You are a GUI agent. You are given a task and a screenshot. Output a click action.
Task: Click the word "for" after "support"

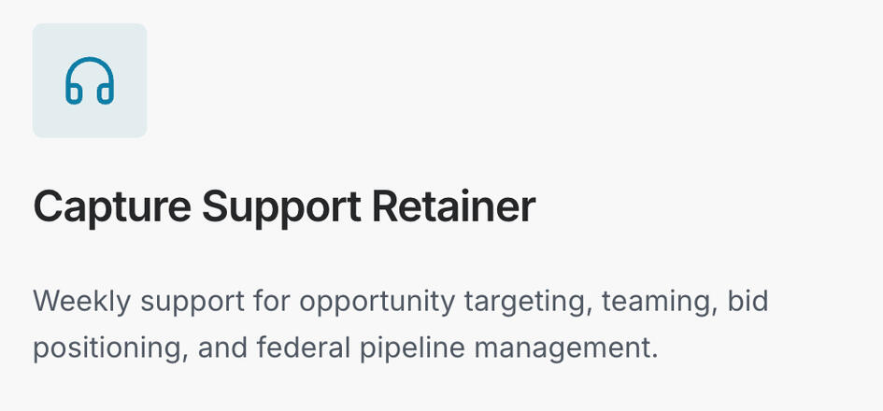click(x=272, y=303)
